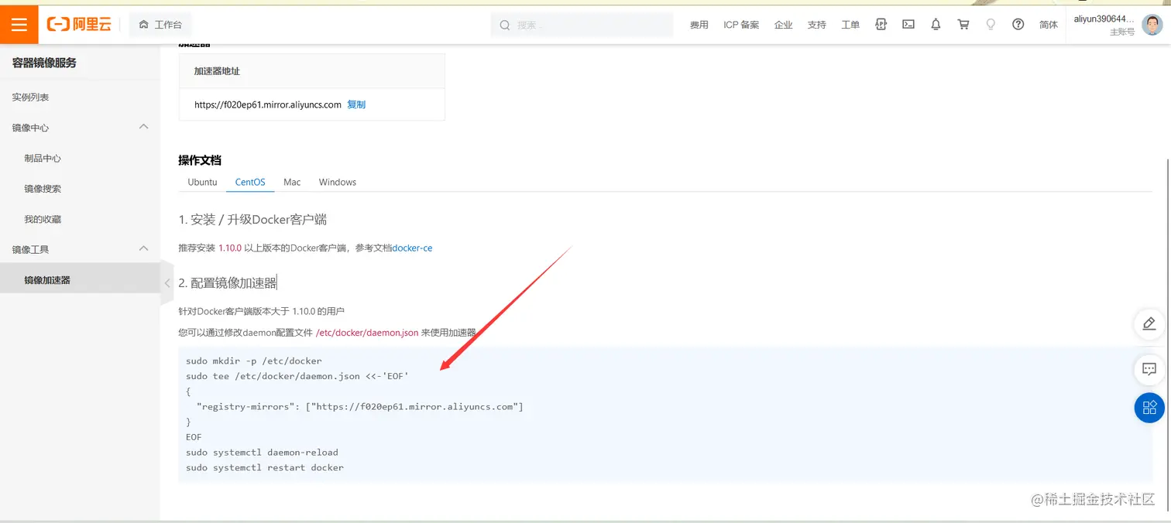Click the mirror address https://f020ep61.mirror.aliyuncs.com
1171x523 pixels.
tap(268, 104)
